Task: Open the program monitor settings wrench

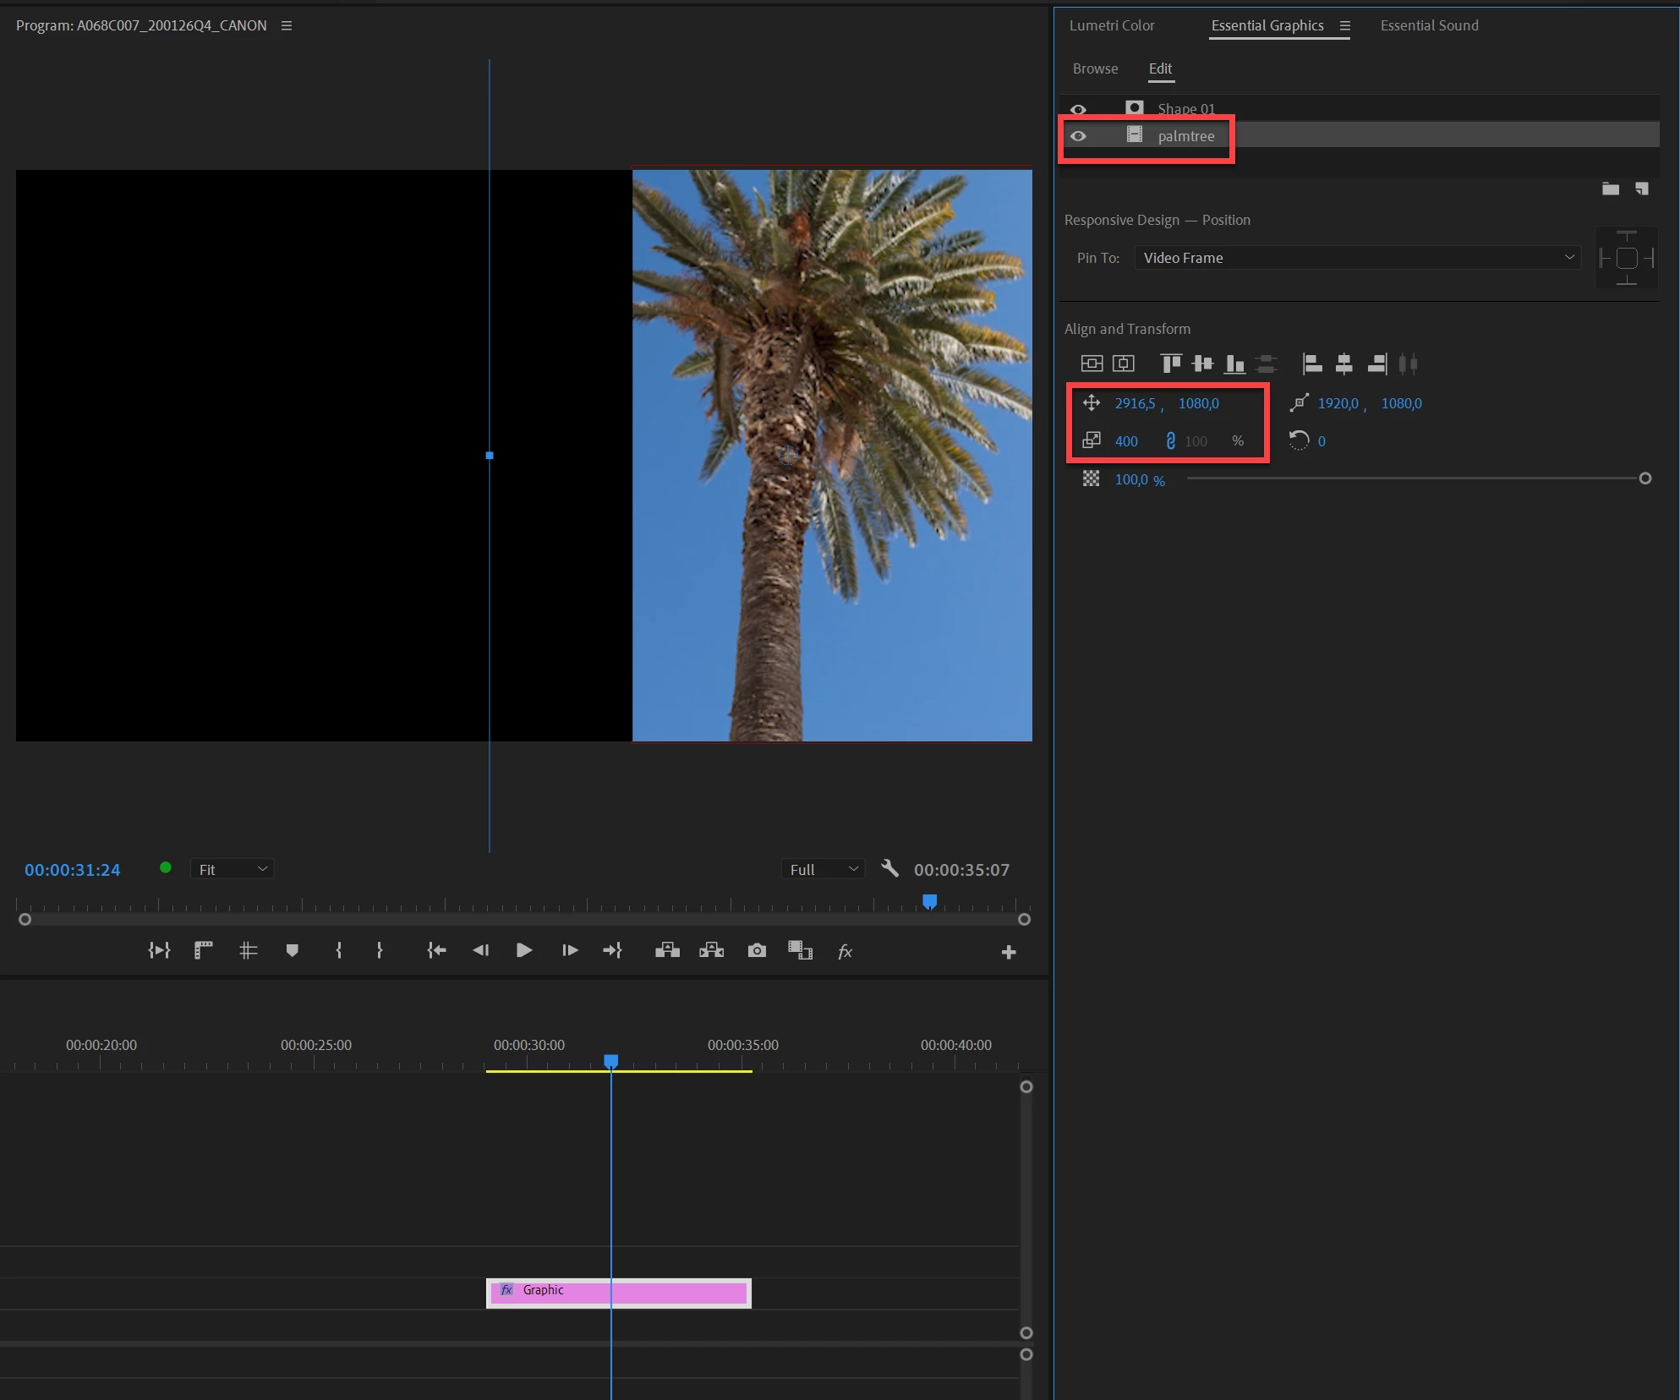Action: [x=889, y=869]
